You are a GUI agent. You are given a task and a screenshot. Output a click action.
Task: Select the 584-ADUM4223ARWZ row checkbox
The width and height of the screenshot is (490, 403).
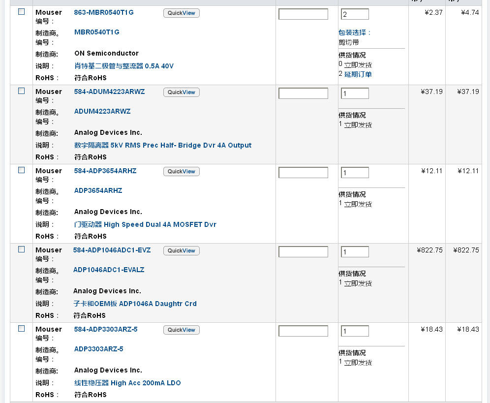(21, 91)
